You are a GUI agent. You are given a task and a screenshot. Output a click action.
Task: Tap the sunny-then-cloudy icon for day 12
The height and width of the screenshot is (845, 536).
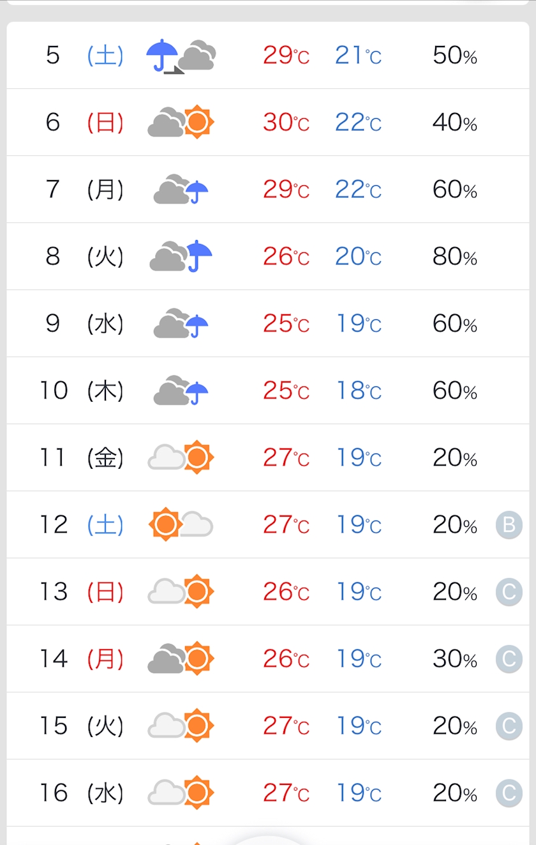click(181, 524)
